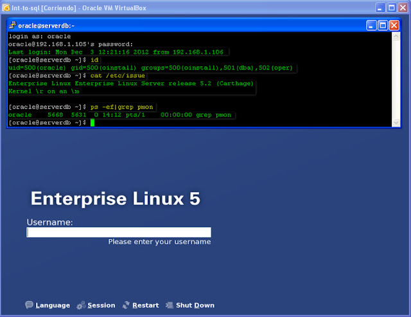Click the Enterprise Linux Server release 5.2 line

[131, 84]
